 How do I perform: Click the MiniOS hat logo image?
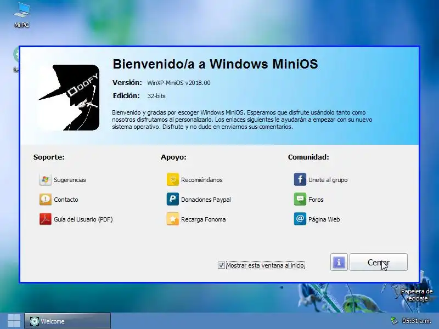69,98
